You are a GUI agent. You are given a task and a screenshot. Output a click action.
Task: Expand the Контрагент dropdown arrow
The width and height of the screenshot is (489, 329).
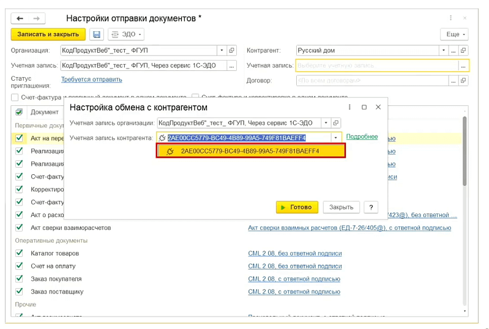click(x=444, y=51)
